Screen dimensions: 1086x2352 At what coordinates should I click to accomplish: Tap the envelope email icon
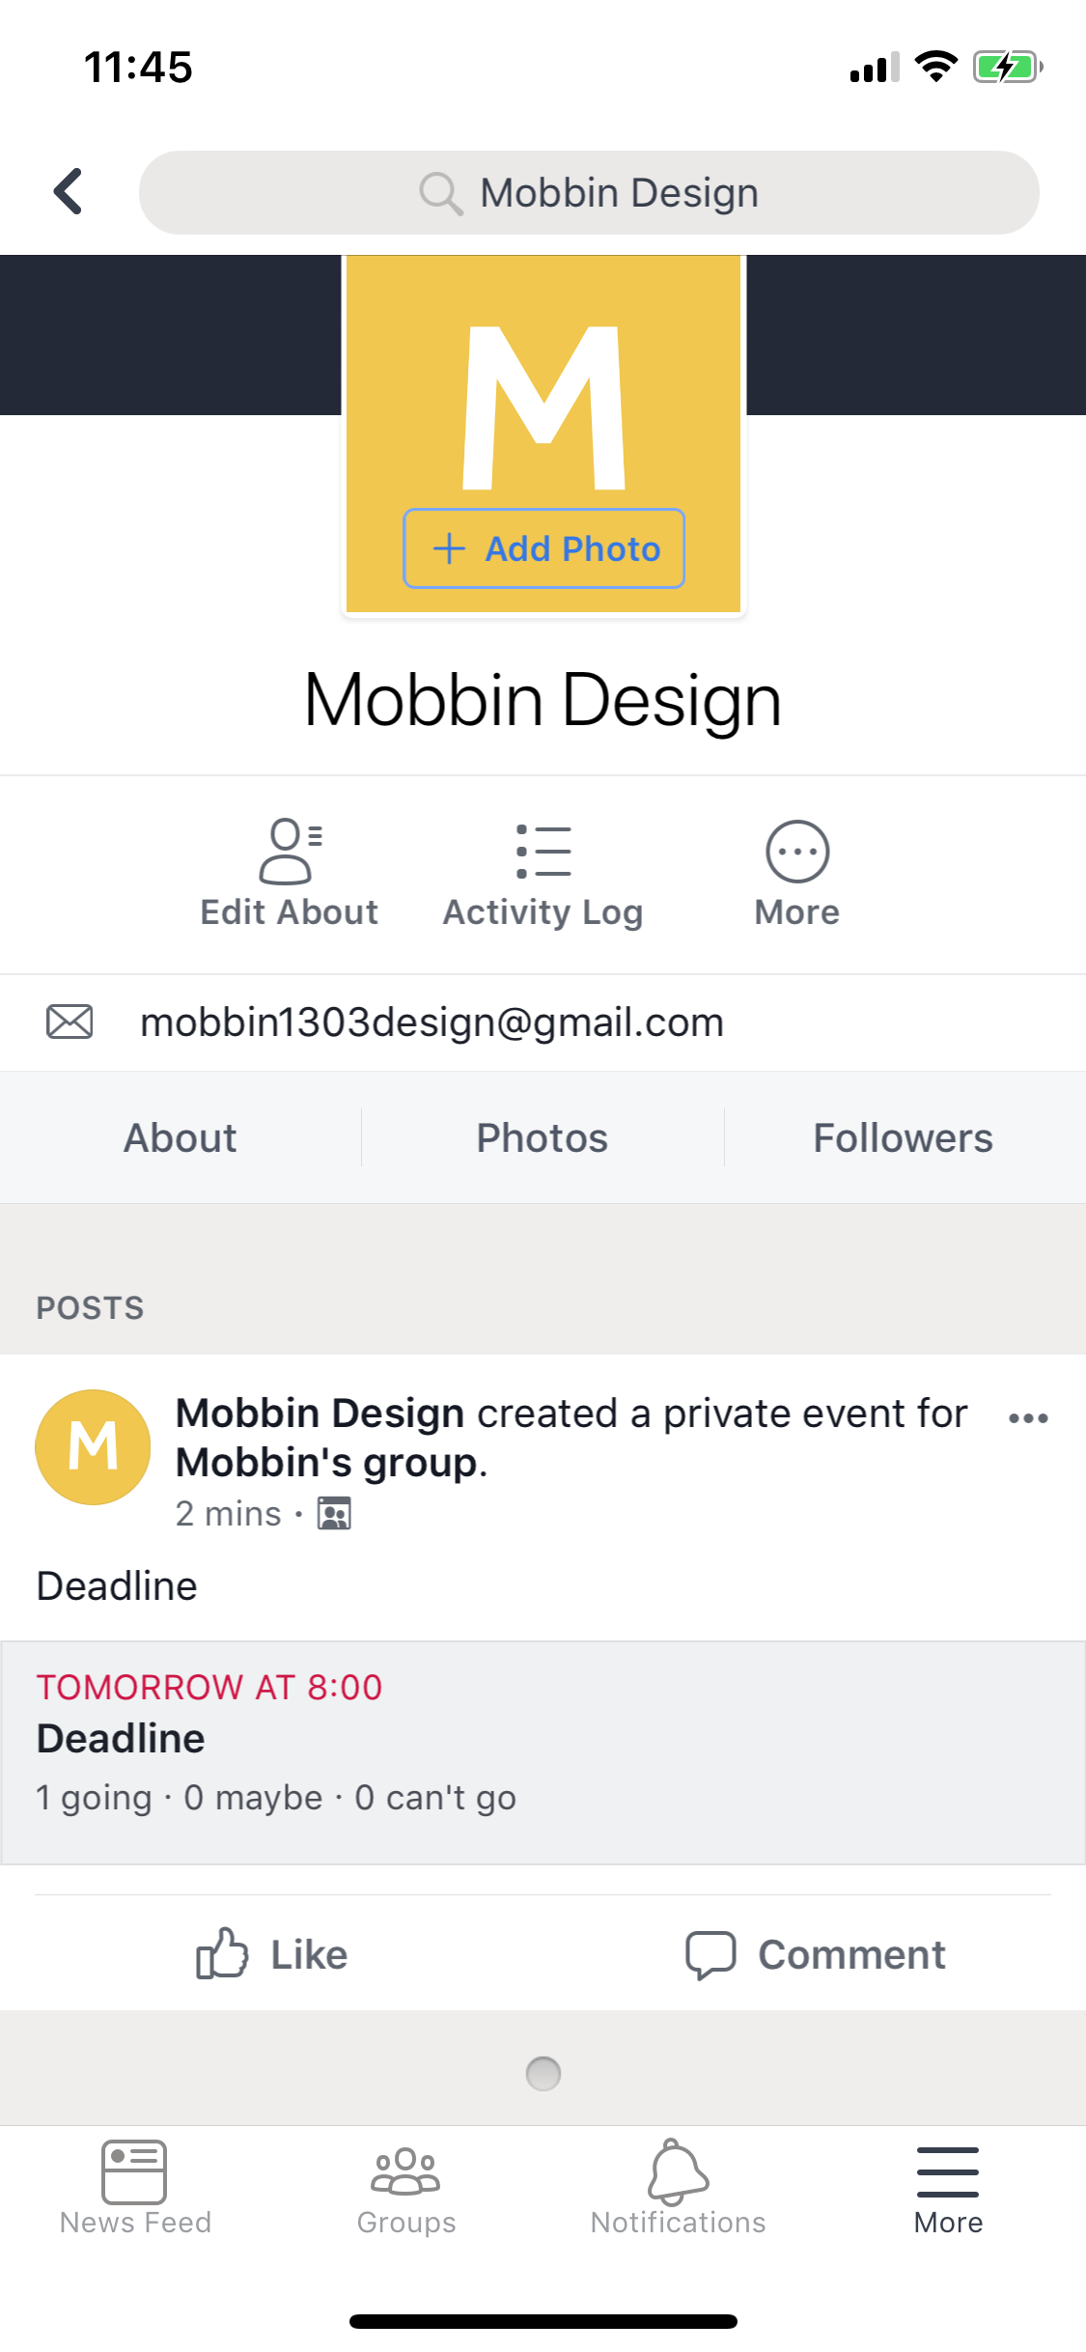point(70,1022)
